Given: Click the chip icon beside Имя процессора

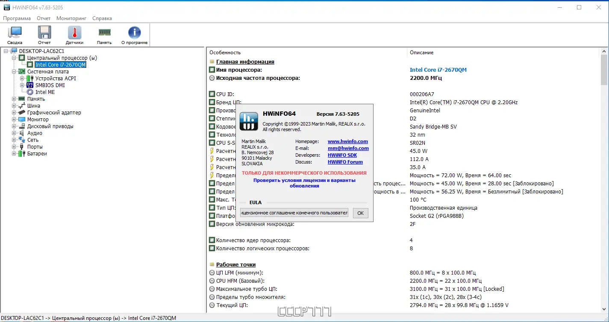Looking at the screenshot, I should tap(212, 70).
